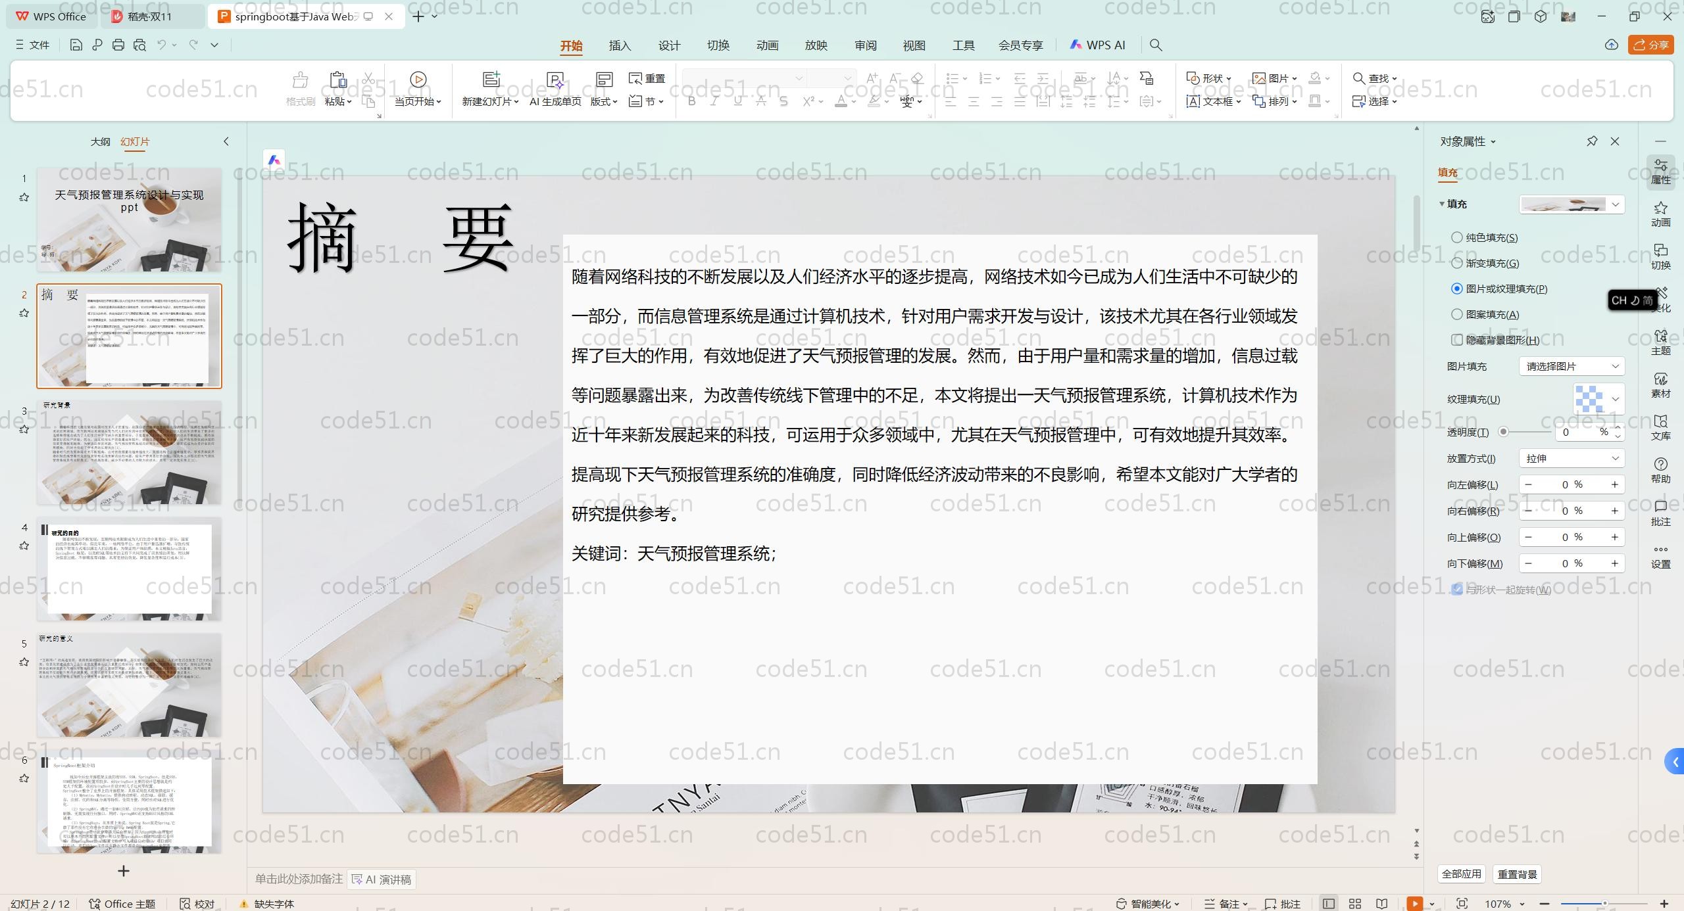Click the search magnifier icon in ribbon

(1156, 45)
